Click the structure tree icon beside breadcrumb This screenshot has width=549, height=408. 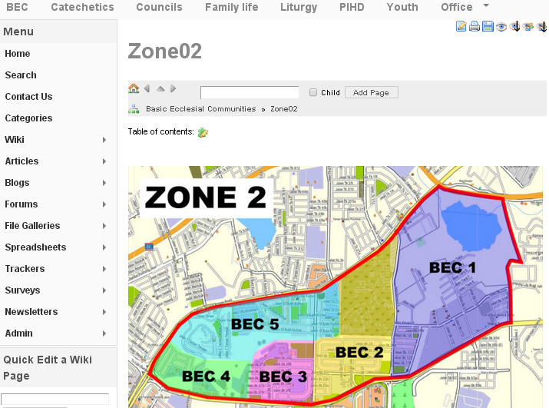coord(134,109)
